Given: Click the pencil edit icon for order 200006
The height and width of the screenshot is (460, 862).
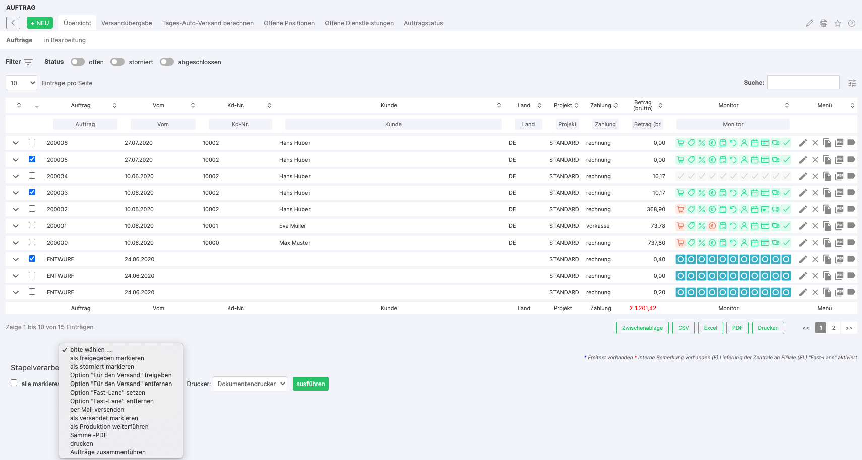Looking at the screenshot, I should pyautogui.click(x=803, y=143).
